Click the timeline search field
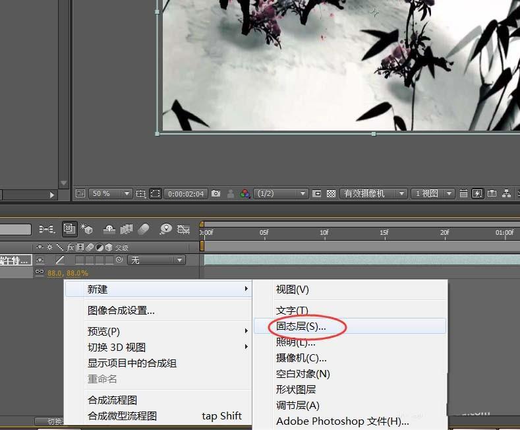The width and height of the screenshot is (520, 430). [15, 230]
